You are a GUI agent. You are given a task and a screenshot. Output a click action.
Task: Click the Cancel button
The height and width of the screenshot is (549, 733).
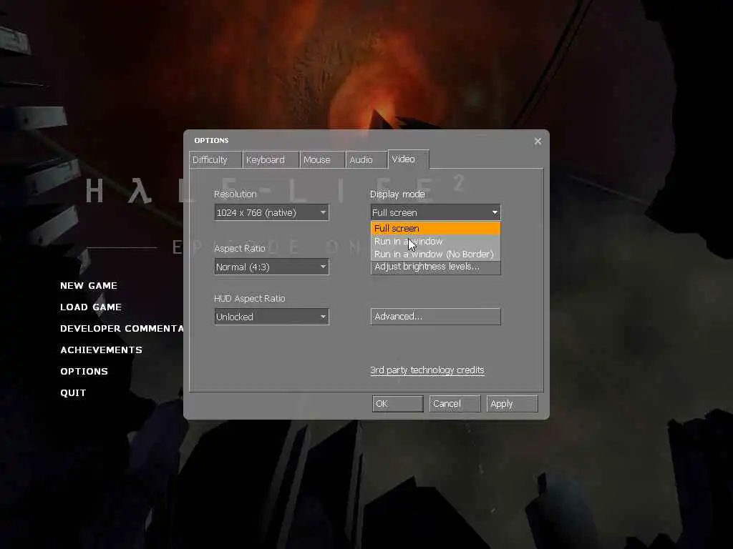455,404
